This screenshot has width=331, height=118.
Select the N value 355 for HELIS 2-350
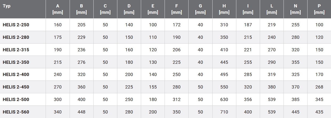pos(296,62)
